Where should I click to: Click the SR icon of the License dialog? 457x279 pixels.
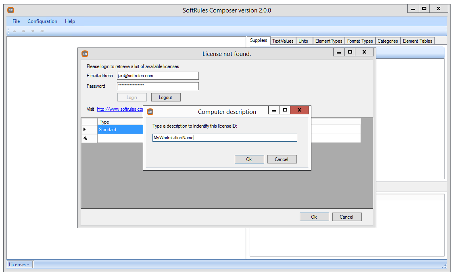[85, 54]
